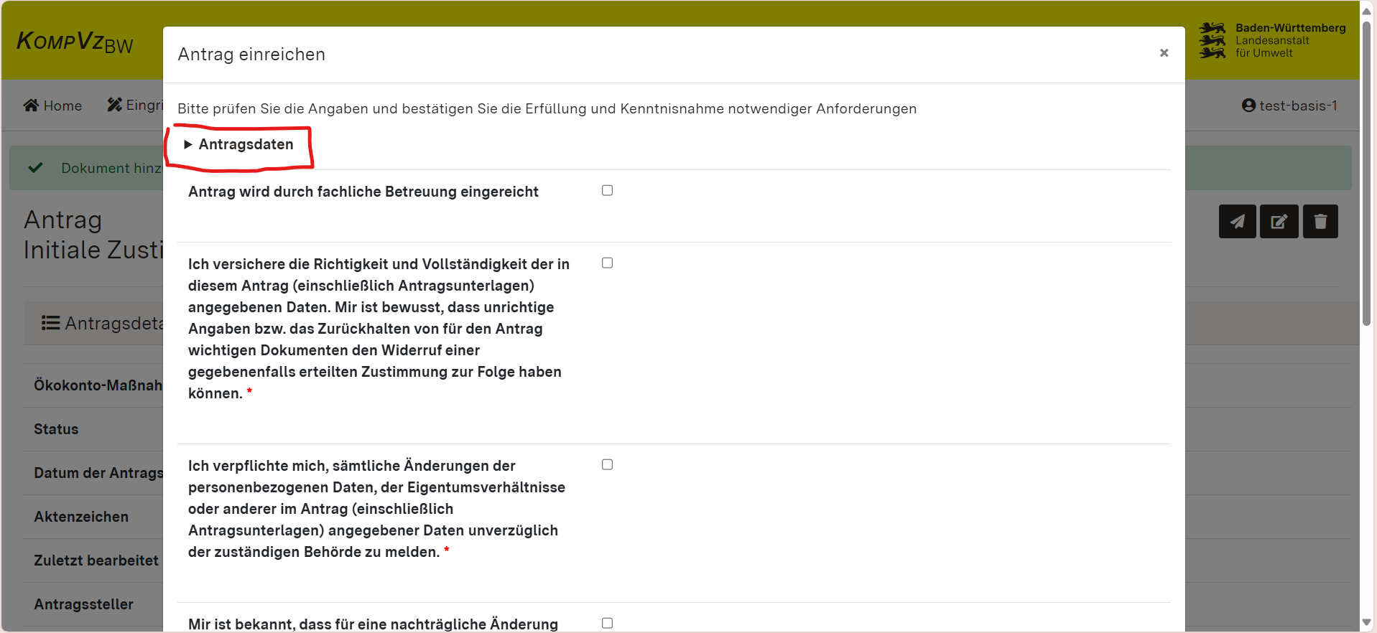Tick the Richtigkeit und Vollständigkeit checkbox
Viewport: 1377px width, 633px height.
click(607, 263)
